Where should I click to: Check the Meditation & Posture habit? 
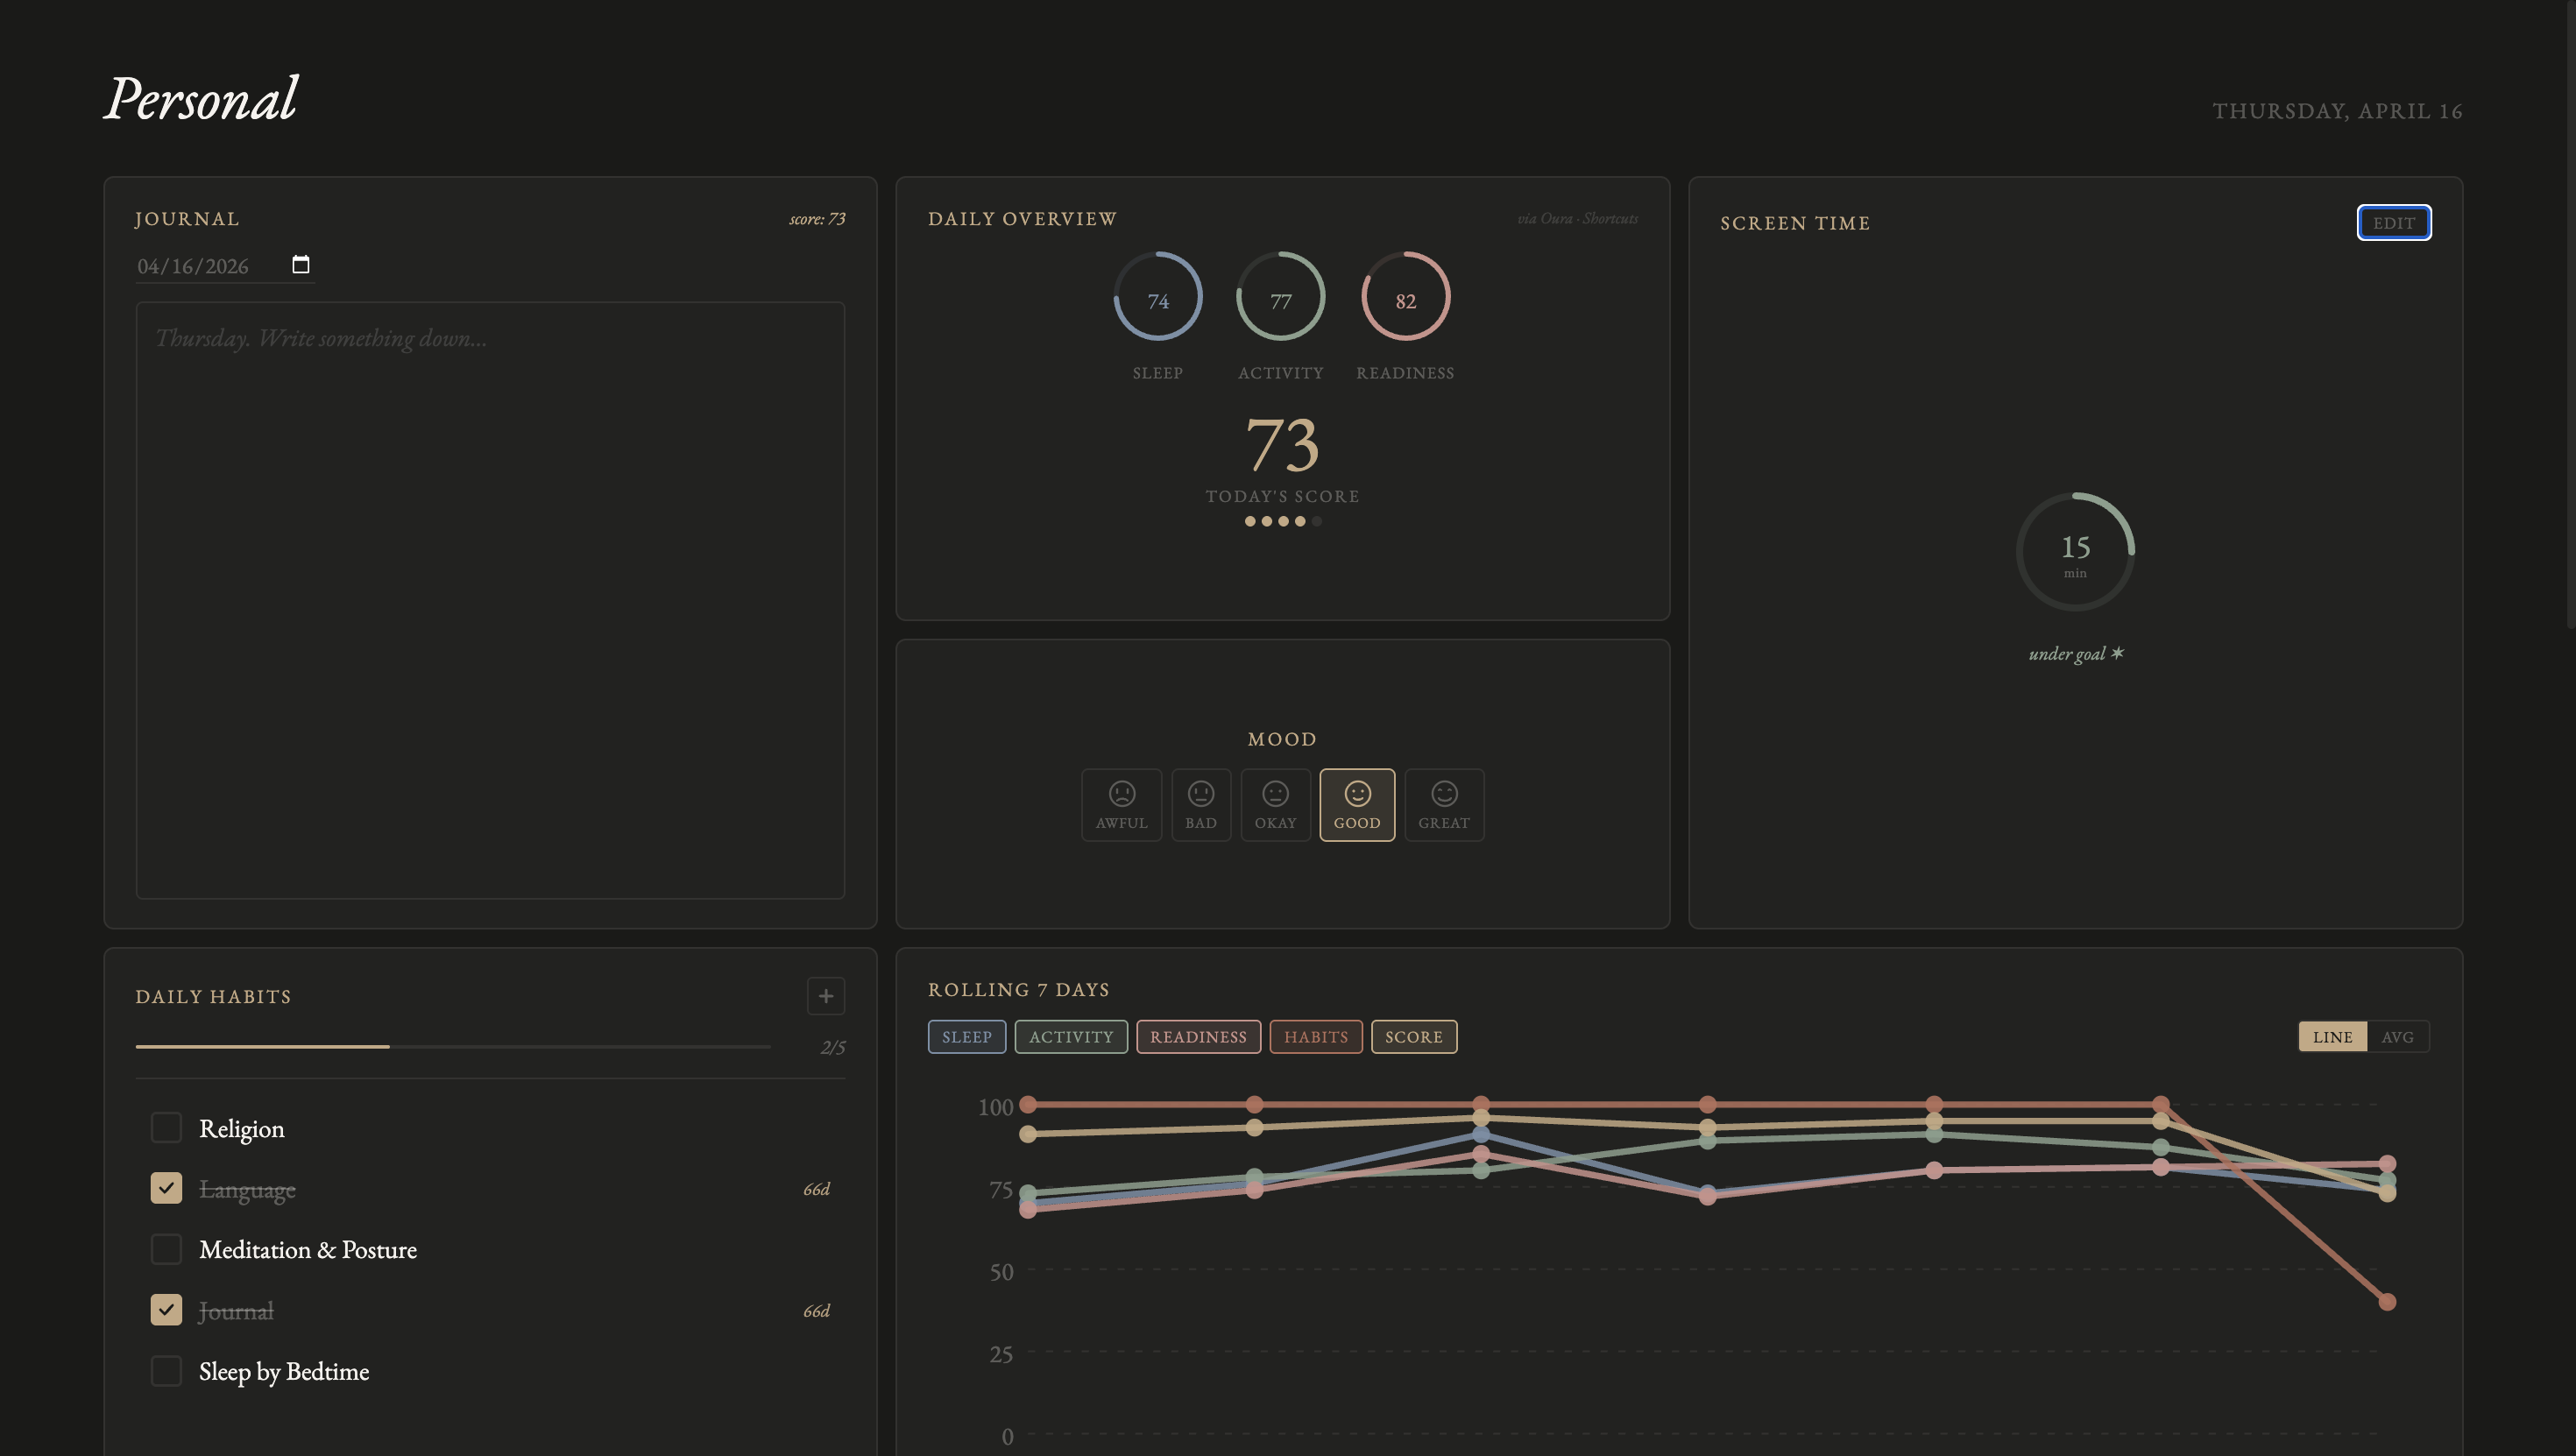(x=166, y=1249)
